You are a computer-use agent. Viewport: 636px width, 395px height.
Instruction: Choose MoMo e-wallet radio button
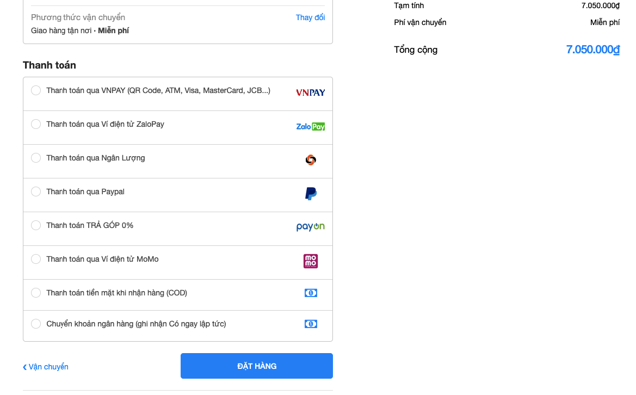click(x=36, y=259)
